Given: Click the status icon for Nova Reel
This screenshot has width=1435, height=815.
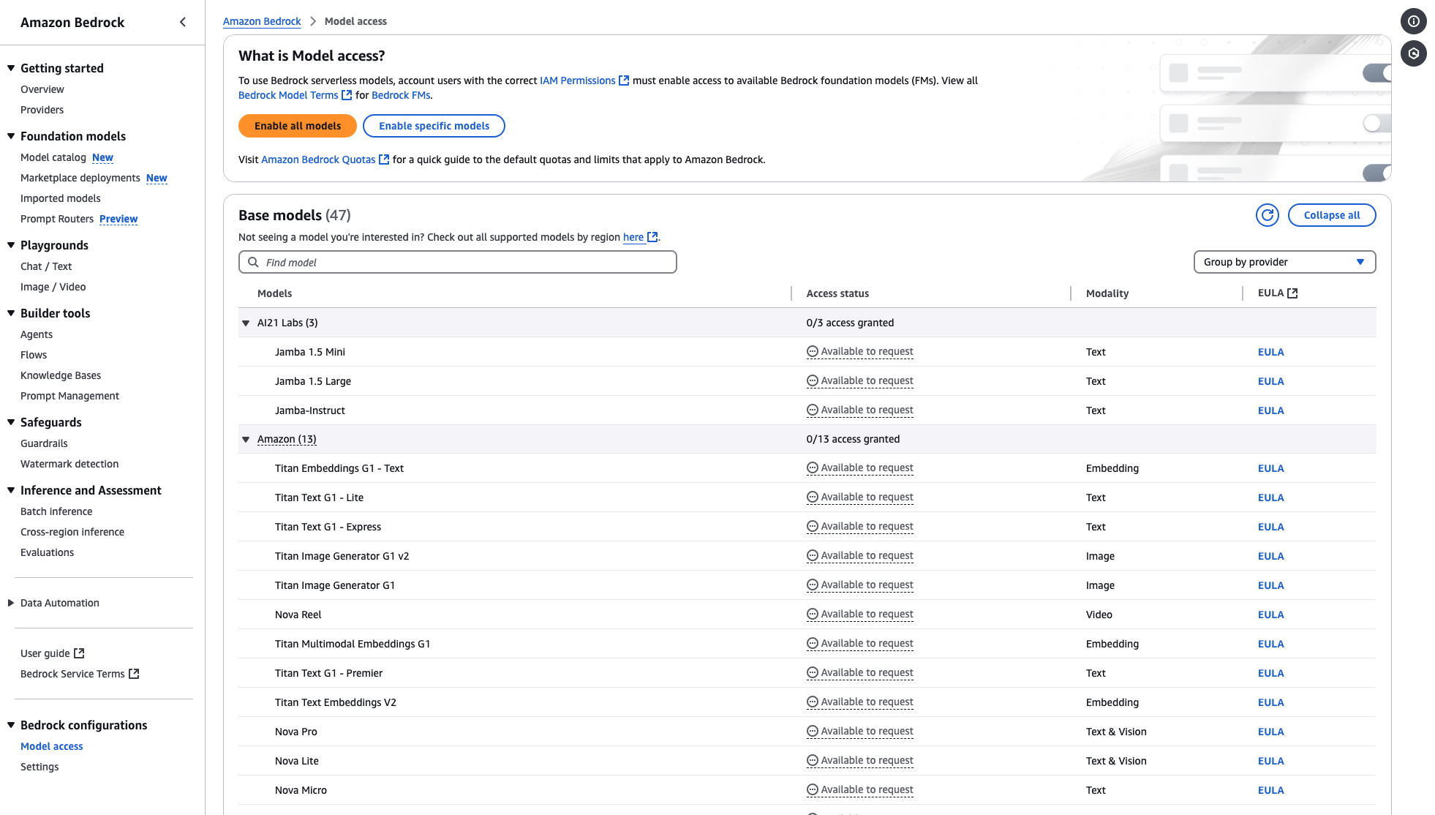Looking at the screenshot, I should 812,615.
